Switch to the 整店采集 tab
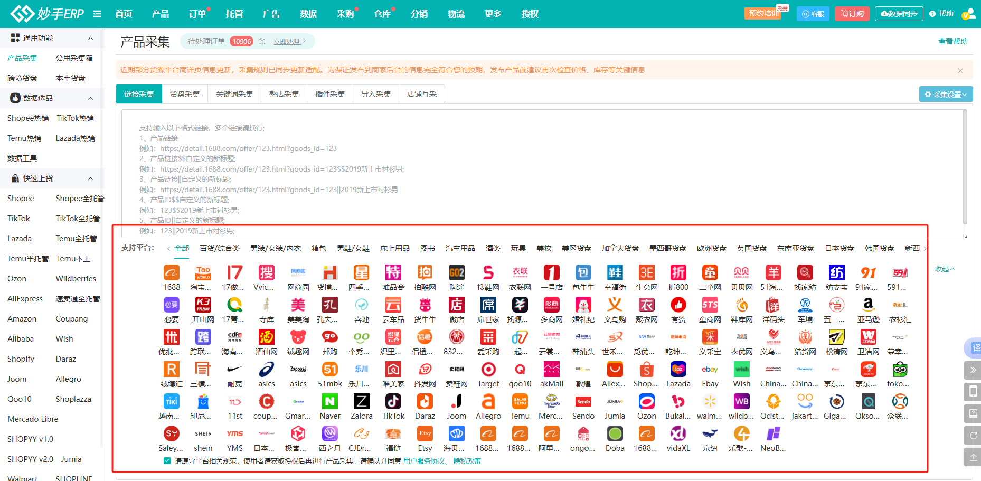Image resolution: width=981 pixels, height=481 pixels. click(x=284, y=94)
